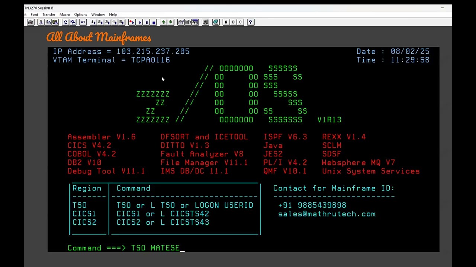Click the Print screen toolbar icon
Screen dimensions: 476x267
coord(30,22)
